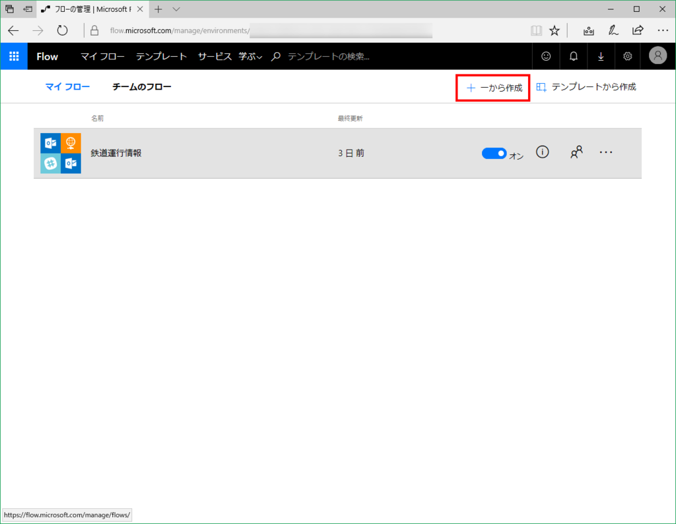676x524 pixels.
Task: Open the user account avatar
Action: click(x=658, y=55)
